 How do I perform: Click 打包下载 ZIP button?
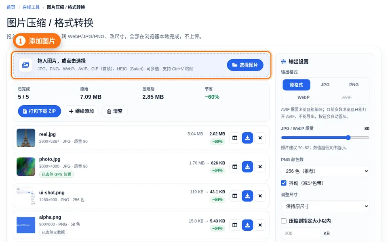tap(39, 111)
